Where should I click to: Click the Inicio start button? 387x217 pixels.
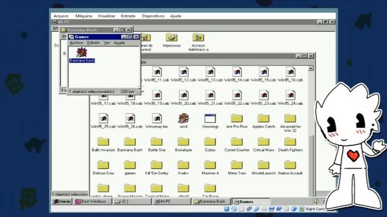(62, 201)
